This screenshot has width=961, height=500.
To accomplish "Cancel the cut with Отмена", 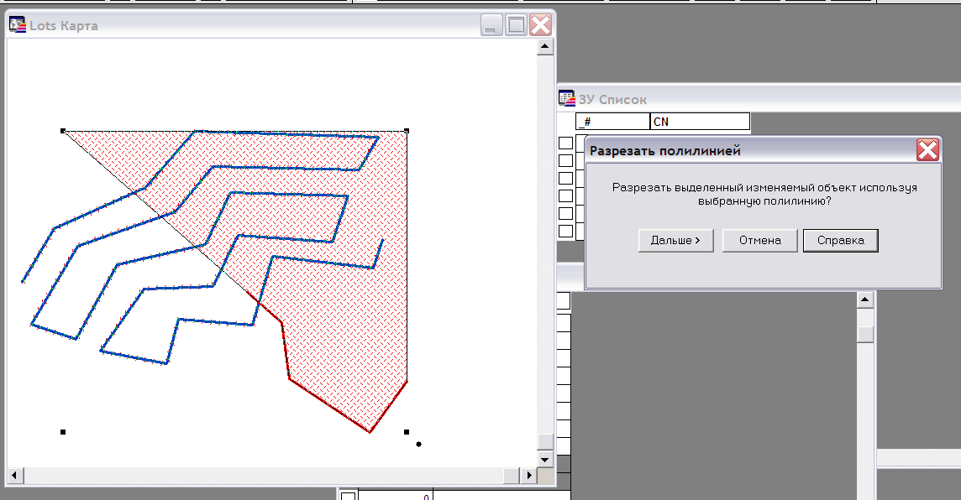I will tap(760, 241).
